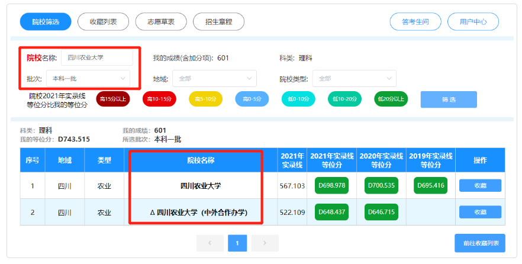Select the yellow 高5-10分 filter tag
The image size is (522, 264).
[x=205, y=99]
